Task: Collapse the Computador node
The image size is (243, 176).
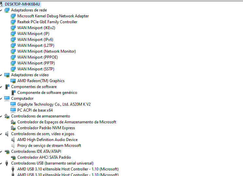Action: coord(1,98)
